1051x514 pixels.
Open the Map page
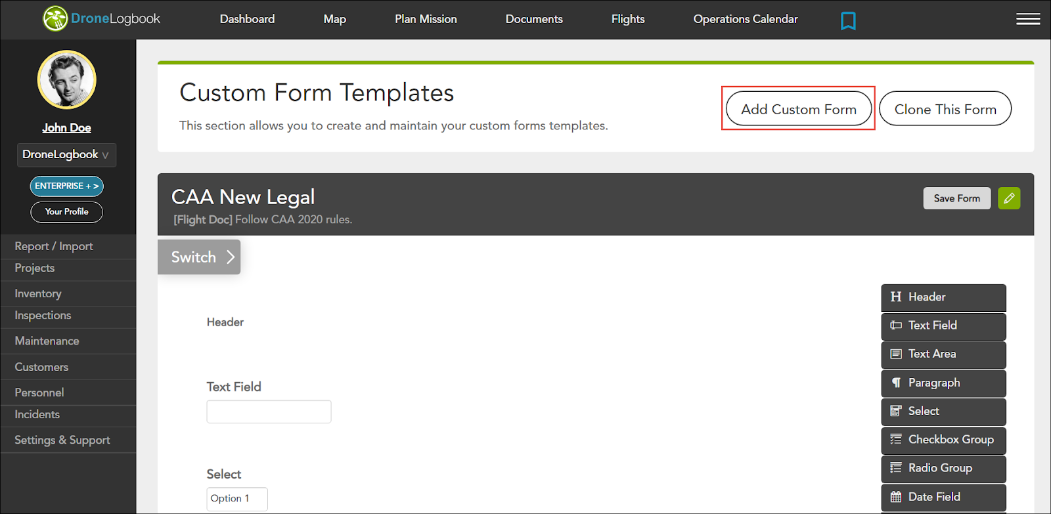point(334,19)
